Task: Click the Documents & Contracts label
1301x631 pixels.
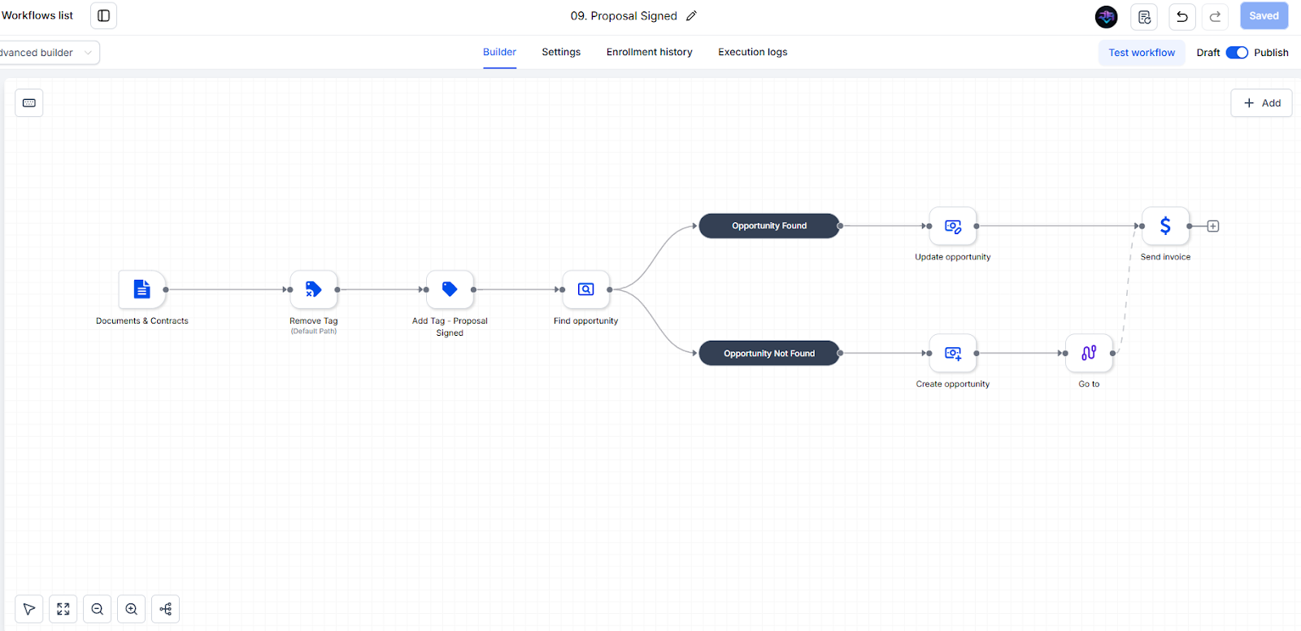Action: pos(142,321)
